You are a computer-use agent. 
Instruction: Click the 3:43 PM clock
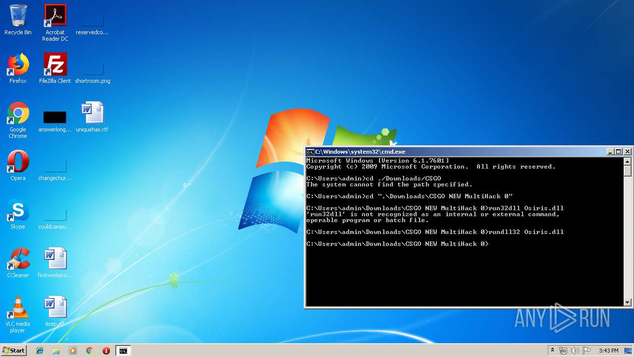click(608, 351)
